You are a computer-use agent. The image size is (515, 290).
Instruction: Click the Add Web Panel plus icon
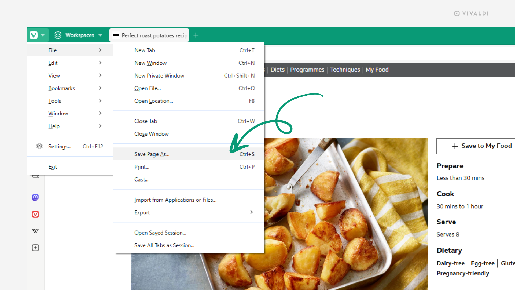(x=35, y=248)
